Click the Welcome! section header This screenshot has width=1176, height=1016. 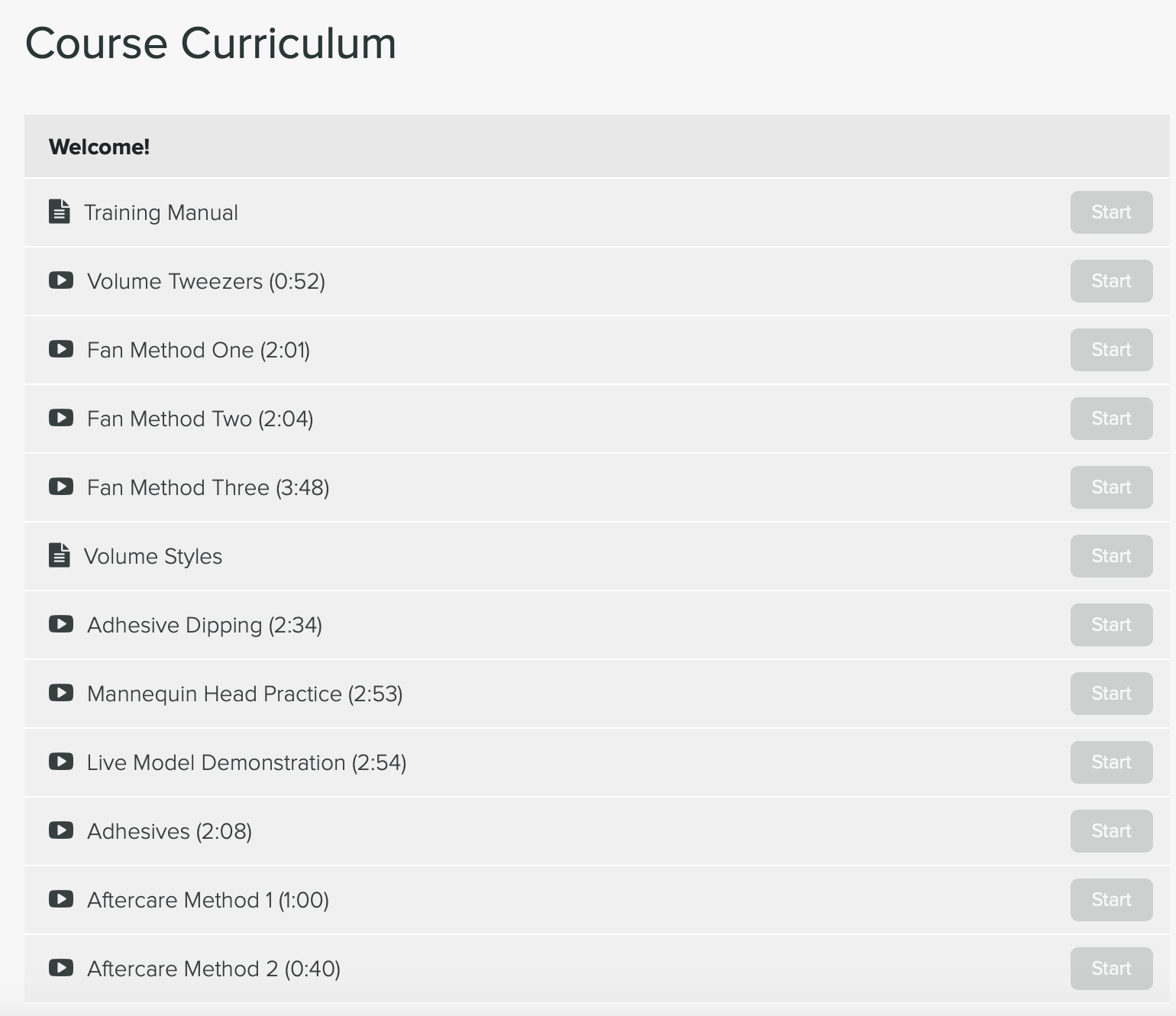(99, 147)
